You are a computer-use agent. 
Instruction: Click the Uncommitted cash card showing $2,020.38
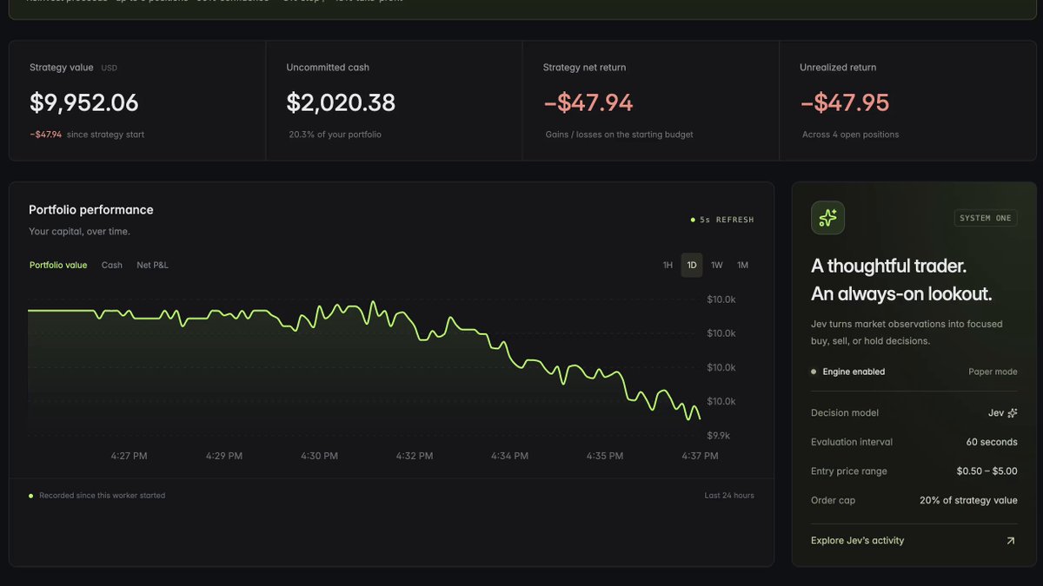coord(394,101)
